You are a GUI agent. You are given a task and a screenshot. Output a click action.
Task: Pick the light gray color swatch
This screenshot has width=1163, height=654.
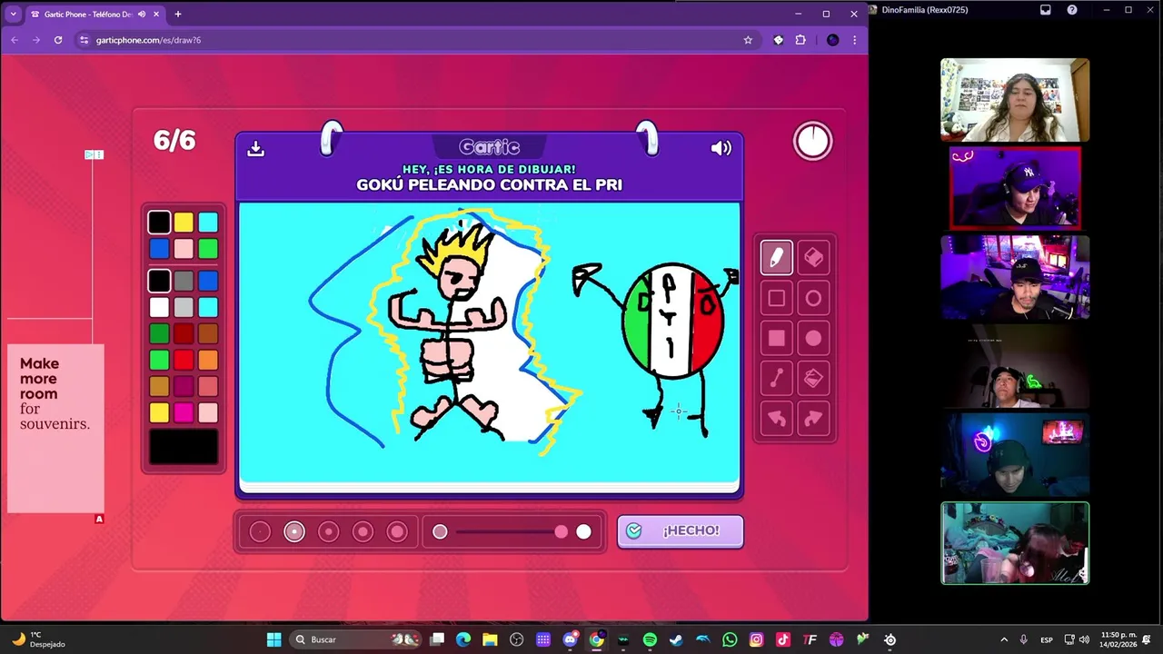(184, 308)
